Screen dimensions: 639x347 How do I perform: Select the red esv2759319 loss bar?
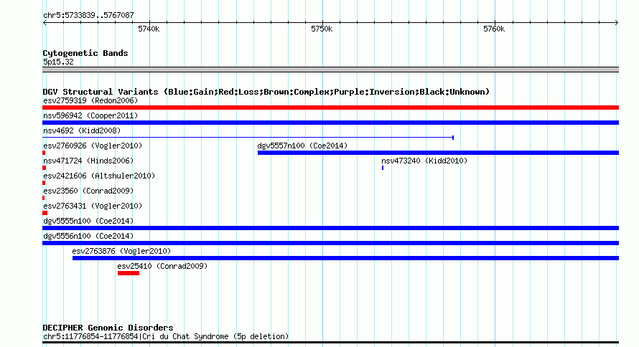tap(330, 108)
